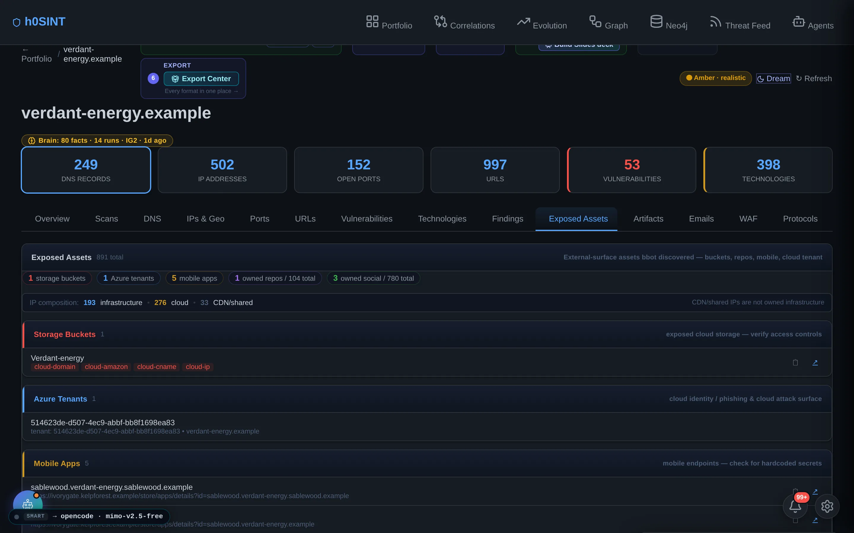Viewport: 854px width, 533px height.
Task: Click the Threat Feed RSS icon
Action: point(716,21)
